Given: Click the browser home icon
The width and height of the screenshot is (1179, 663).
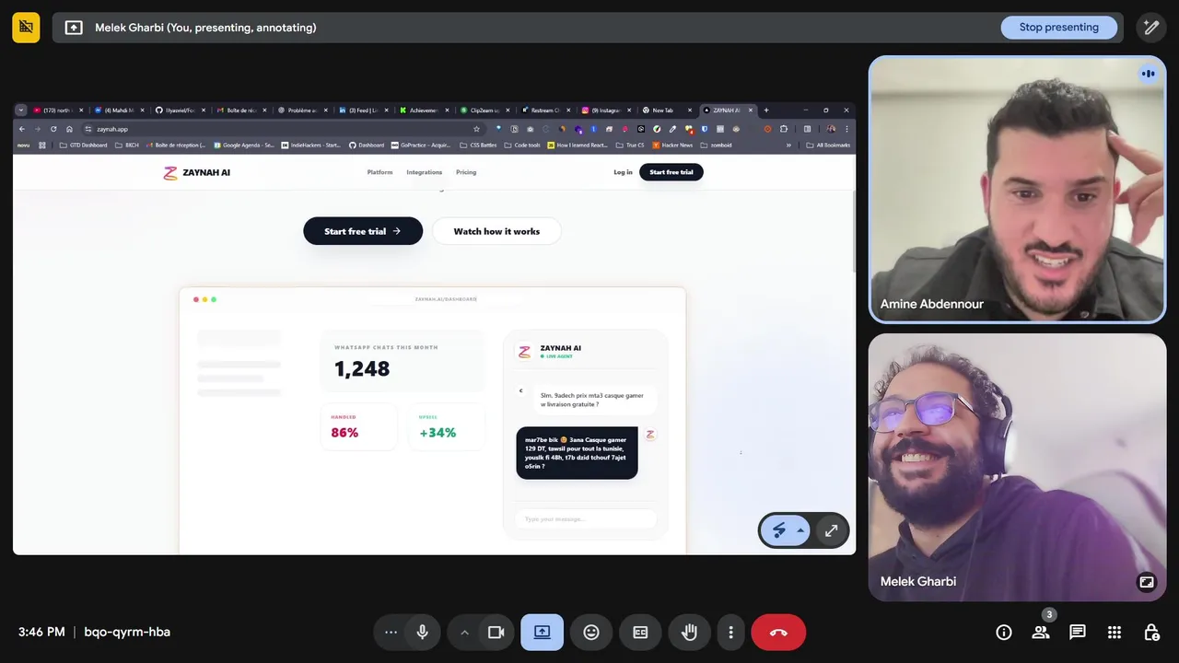Looking at the screenshot, I should pyautogui.click(x=69, y=129).
